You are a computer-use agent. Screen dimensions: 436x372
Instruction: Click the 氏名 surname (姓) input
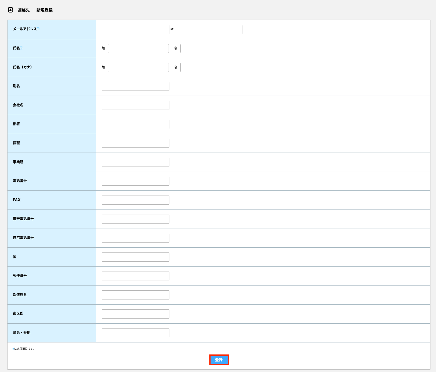[138, 48]
